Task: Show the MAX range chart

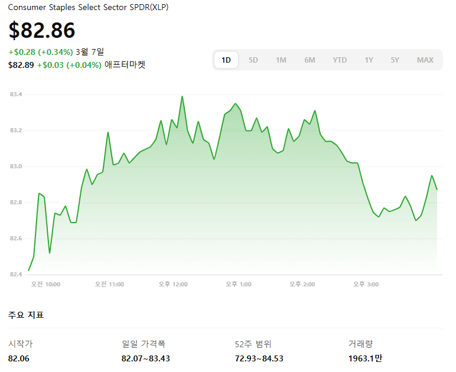Action: click(425, 60)
